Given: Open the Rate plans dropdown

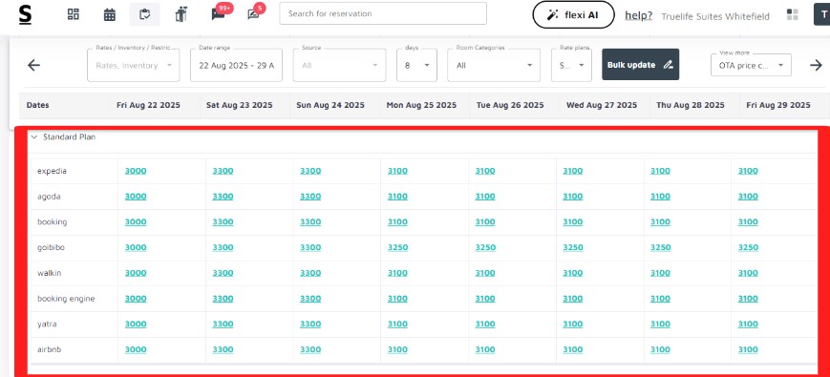Looking at the screenshot, I should pyautogui.click(x=571, y=65).
